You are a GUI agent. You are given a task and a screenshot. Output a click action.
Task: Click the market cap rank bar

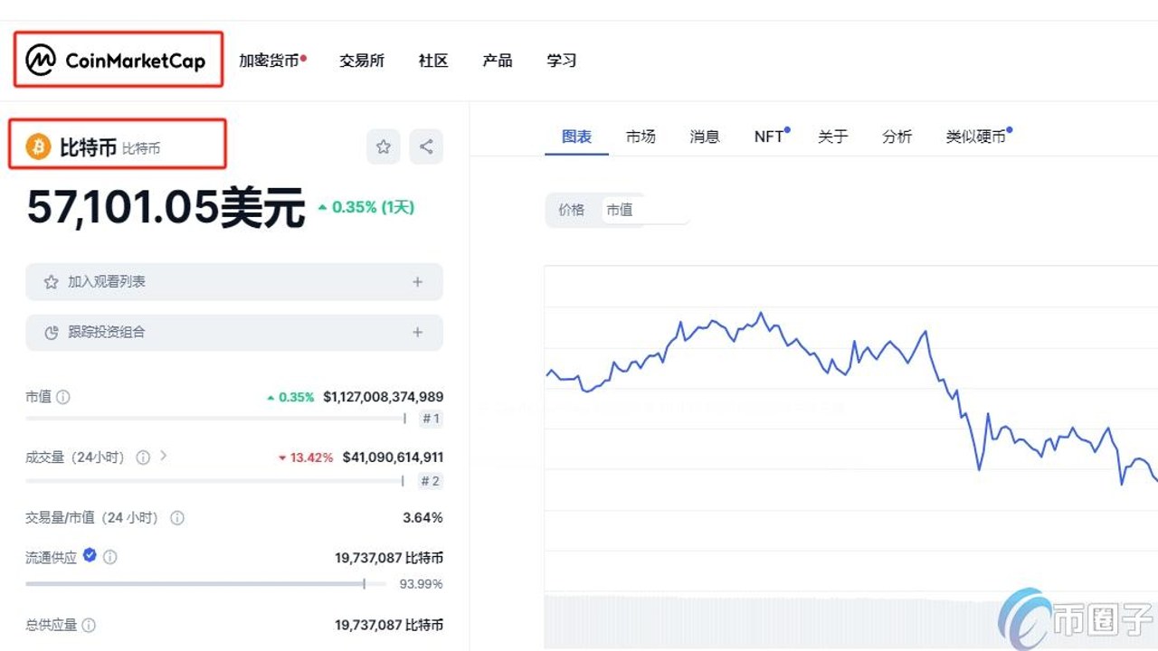pos(215,419)
